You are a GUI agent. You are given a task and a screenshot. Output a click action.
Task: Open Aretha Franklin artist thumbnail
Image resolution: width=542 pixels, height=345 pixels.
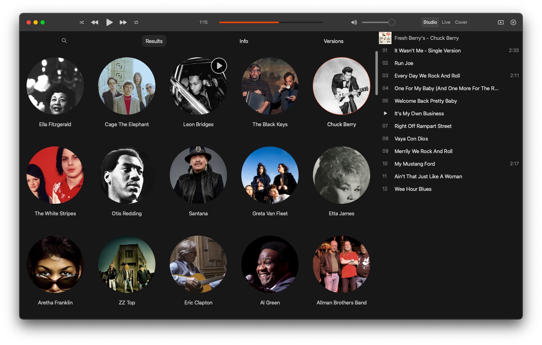pos(55,264)
